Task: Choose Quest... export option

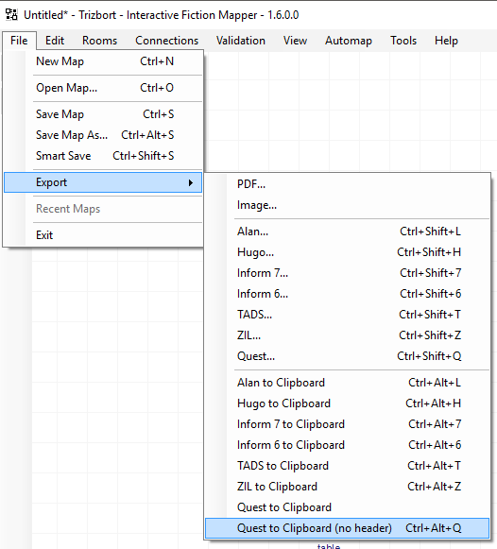Action: (x=347, y=356)
